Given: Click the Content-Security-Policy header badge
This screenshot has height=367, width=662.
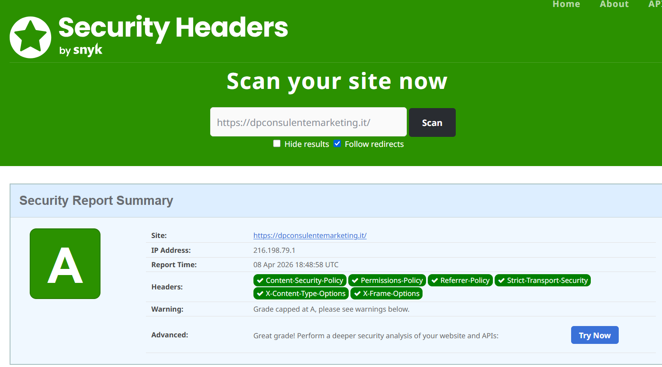Looking at the screenshot, I should coord(299,280).
